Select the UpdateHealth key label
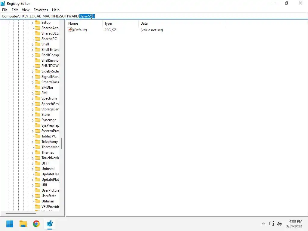This screenshot has width=308, height=231. click(50, 174)
